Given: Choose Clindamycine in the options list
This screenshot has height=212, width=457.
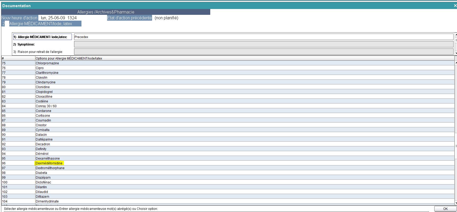Looking at the screenshot, I should (45, 82).
